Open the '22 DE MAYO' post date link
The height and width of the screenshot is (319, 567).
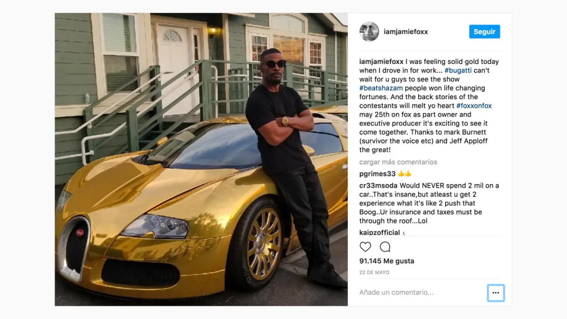point(374,272)
